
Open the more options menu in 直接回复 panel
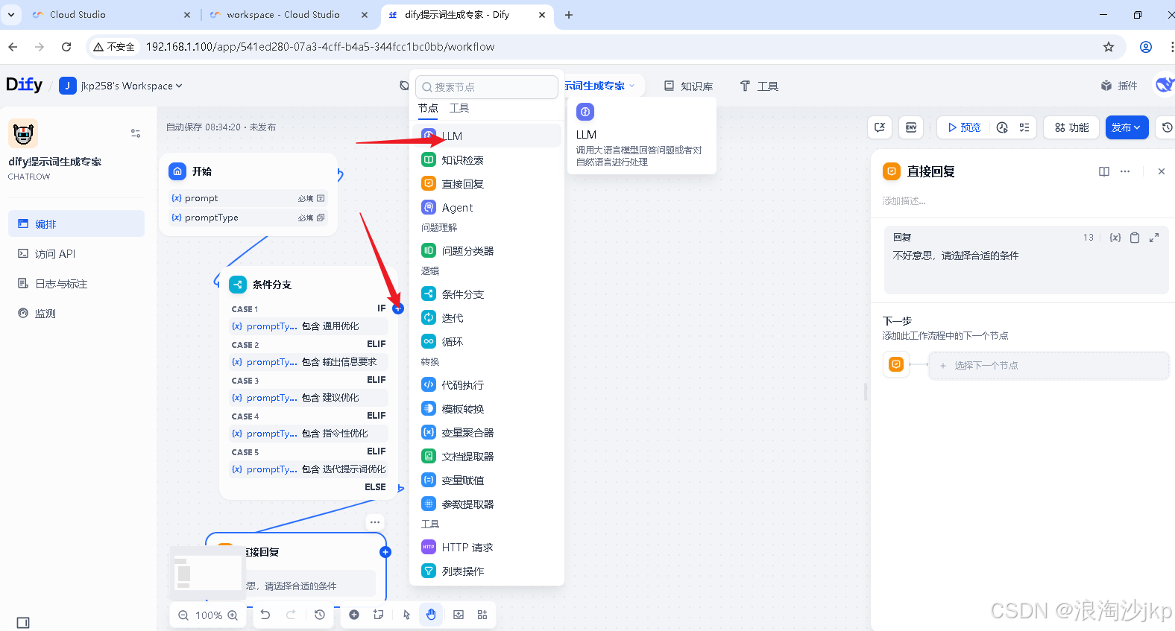click(x=1125, y=171)
